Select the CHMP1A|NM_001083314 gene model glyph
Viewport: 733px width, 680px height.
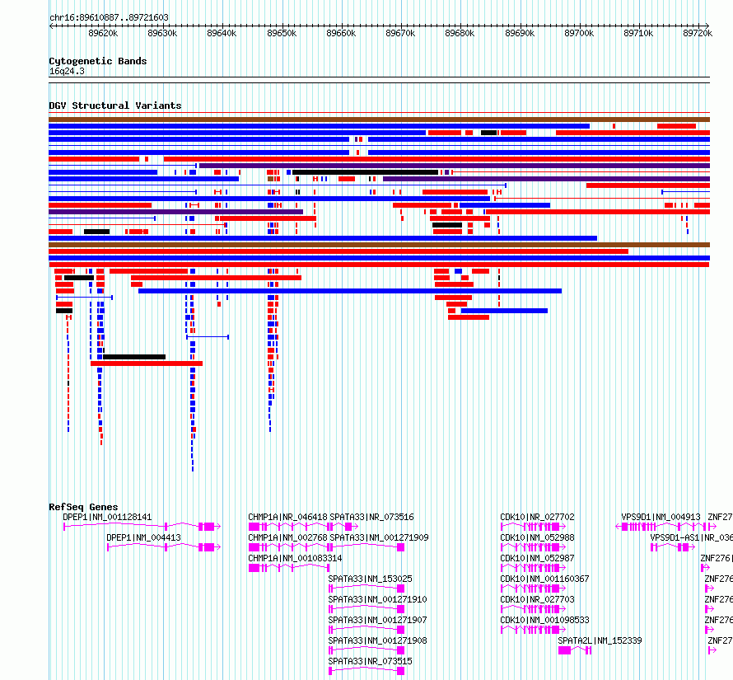coord(289,568)
